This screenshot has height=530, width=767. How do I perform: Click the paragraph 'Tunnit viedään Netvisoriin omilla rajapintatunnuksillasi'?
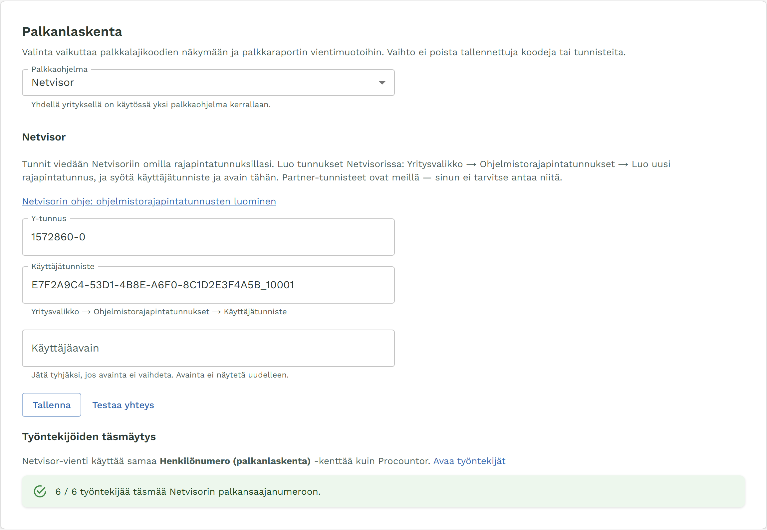click(346, 171)
